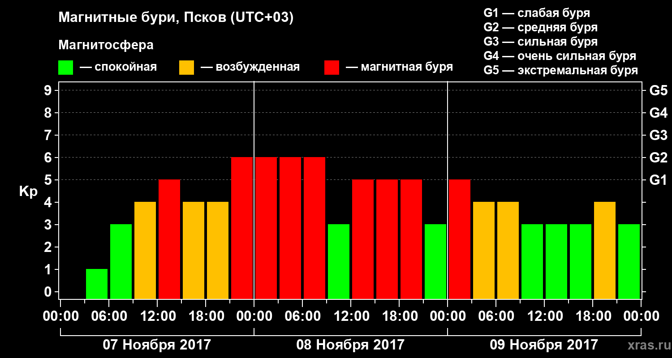The width and height of the screenshot is (672, 358).
Task: Click the red 'магнитная буря' legend swatch
Action: (332, 68)
